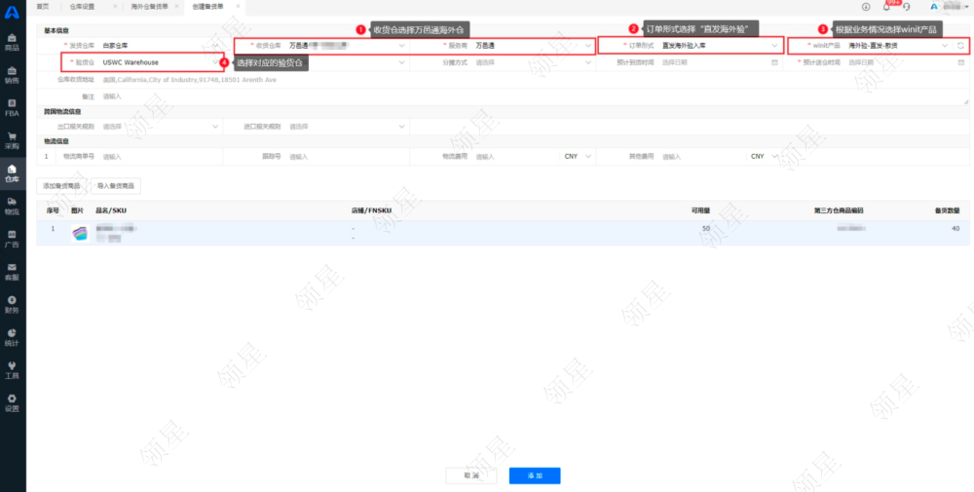Click refresh icon beside winit产品 field
974x492 pixels.
coord(961,46)
